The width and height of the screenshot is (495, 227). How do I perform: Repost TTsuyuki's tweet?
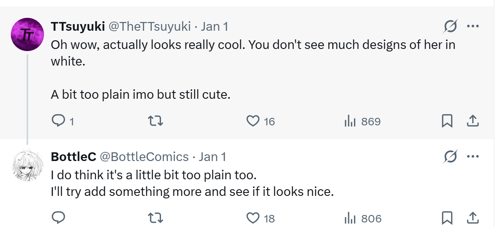156,121
